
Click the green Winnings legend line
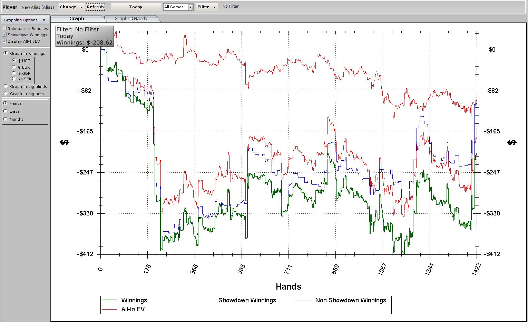click(x=110, y=300)
